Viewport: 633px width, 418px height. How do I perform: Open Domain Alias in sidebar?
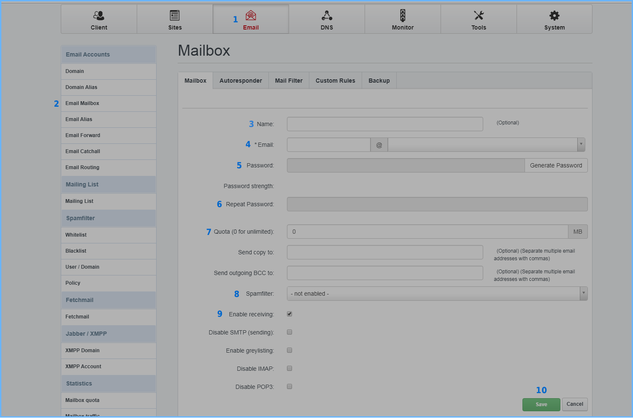point(108,87)
